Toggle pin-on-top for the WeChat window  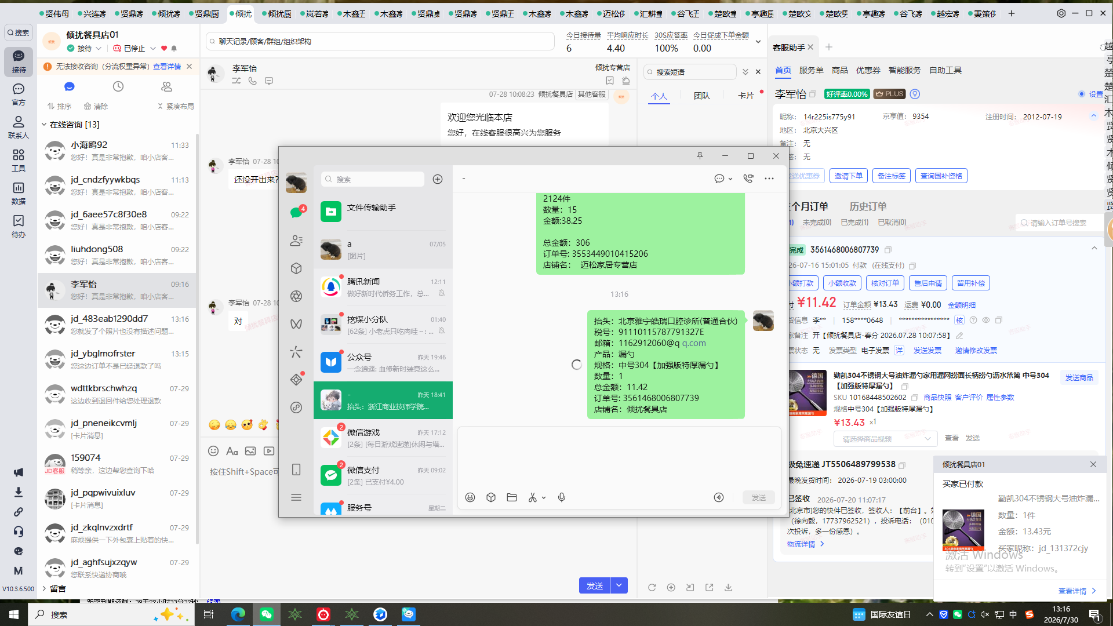tap(700, 156)
